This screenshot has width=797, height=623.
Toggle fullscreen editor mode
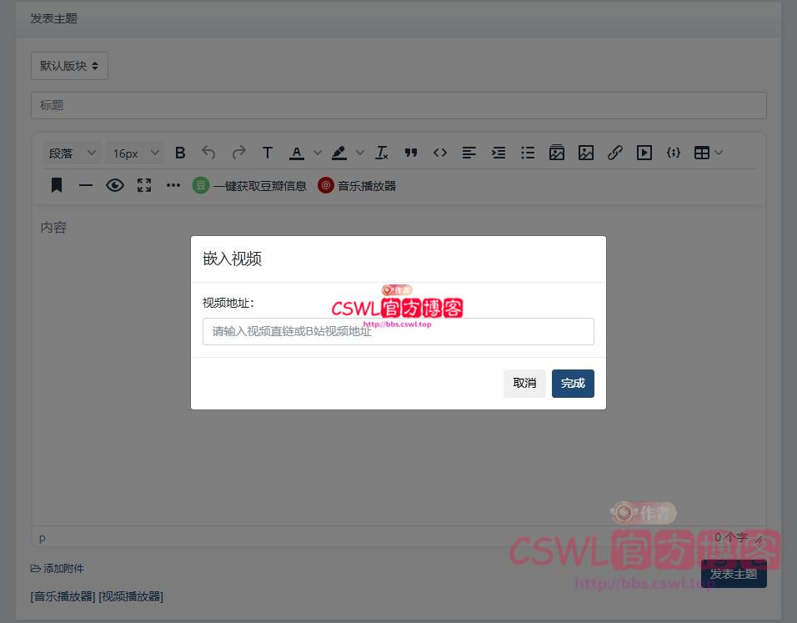click(x=144, y=185)
